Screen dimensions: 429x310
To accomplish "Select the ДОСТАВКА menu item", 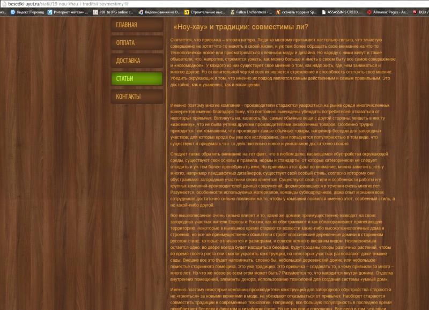I will pyautogui.click(x=137, y=61).
